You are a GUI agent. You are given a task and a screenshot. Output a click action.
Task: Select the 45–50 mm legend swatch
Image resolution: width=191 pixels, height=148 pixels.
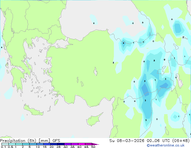89,144
